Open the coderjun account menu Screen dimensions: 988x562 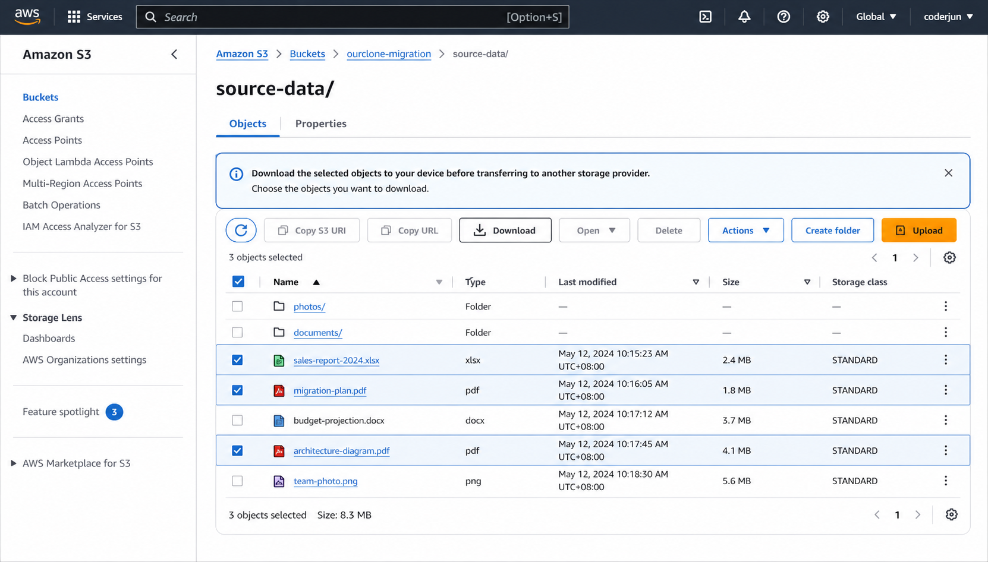point(948,17)
